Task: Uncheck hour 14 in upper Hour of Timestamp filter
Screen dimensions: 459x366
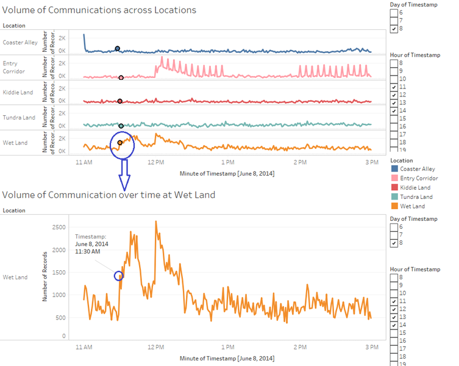Action: [x=394, y=110]
